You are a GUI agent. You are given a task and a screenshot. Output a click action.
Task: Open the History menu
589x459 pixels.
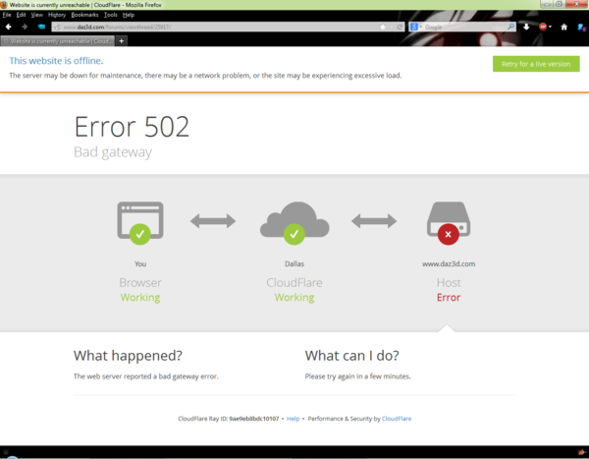[x=57, y=15]
